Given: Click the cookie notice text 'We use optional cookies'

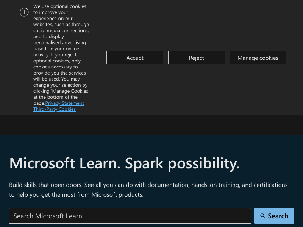Looking at the screenshot, I should tap(60, 6).
